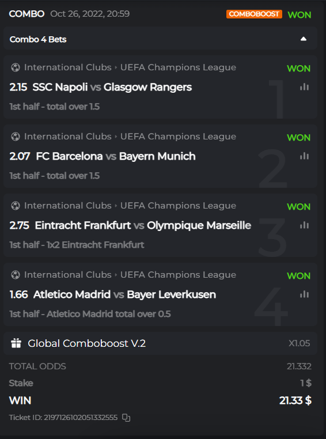326x439 pixels.
Task: Open statistics icon for Atletico vs Leverkusen
Action: point(304,294)
